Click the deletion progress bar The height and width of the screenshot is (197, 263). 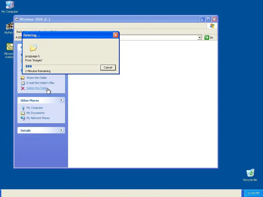62,66
